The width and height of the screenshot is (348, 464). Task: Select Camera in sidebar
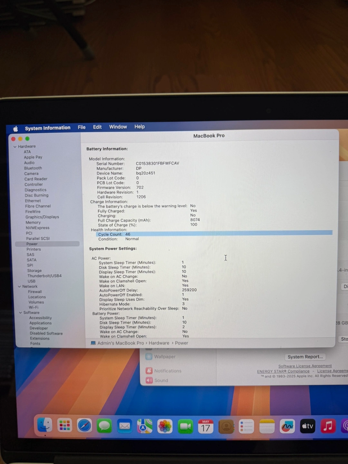click(x=31, y=174)
